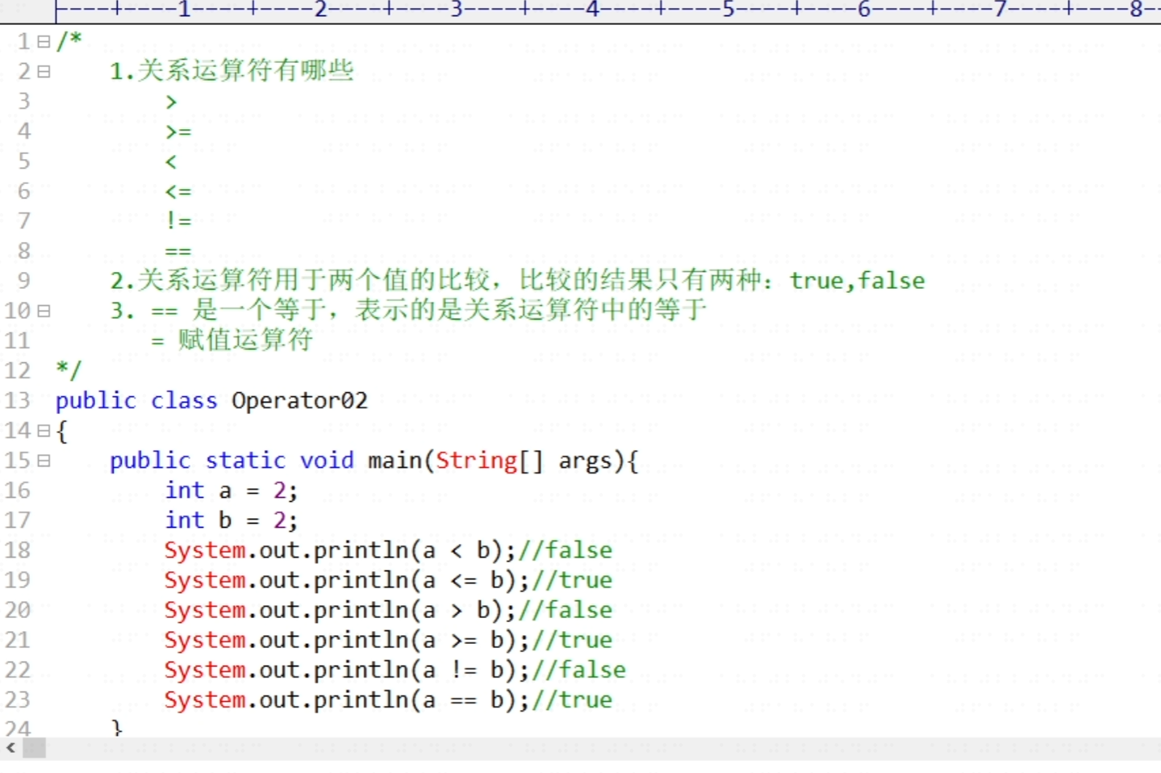1161x773 pixels.
Task: Click the comment heading '1.关系运算符有哪些'
Action: tap(232, 70)
